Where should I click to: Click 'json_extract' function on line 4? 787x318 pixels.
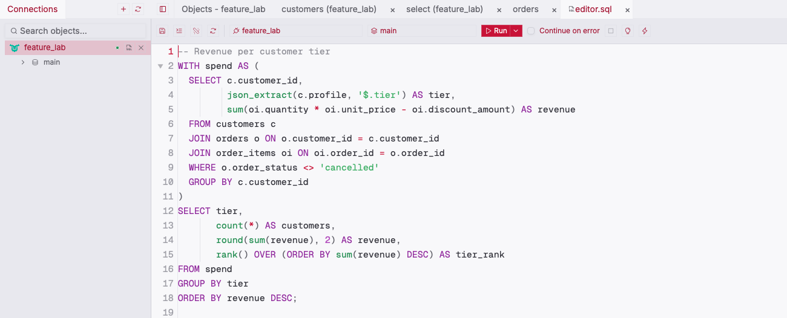point(260,95)
